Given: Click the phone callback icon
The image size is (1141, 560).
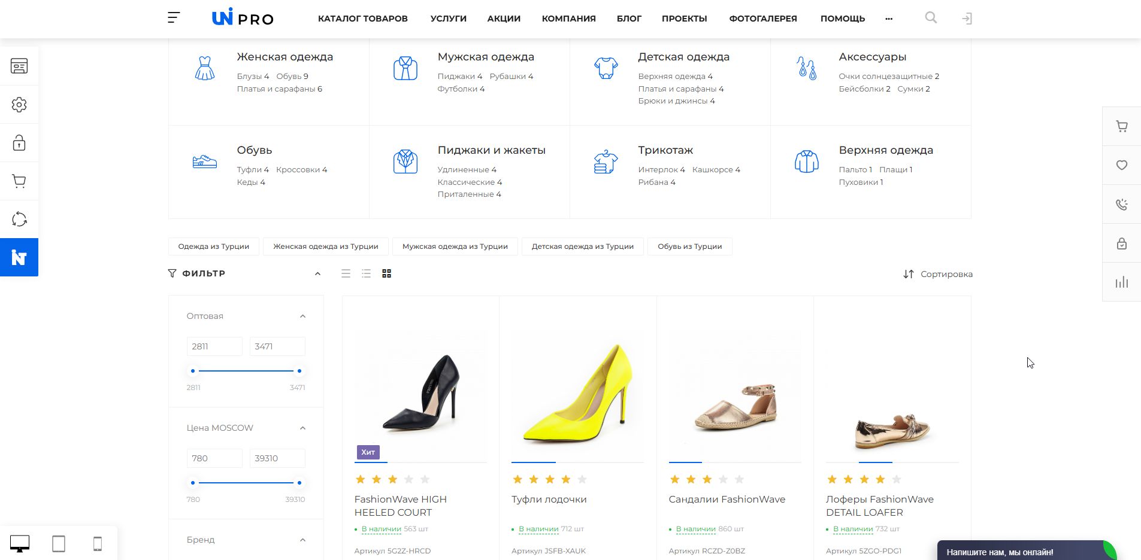Looking at the screenshot, I should pos(1121,205).
